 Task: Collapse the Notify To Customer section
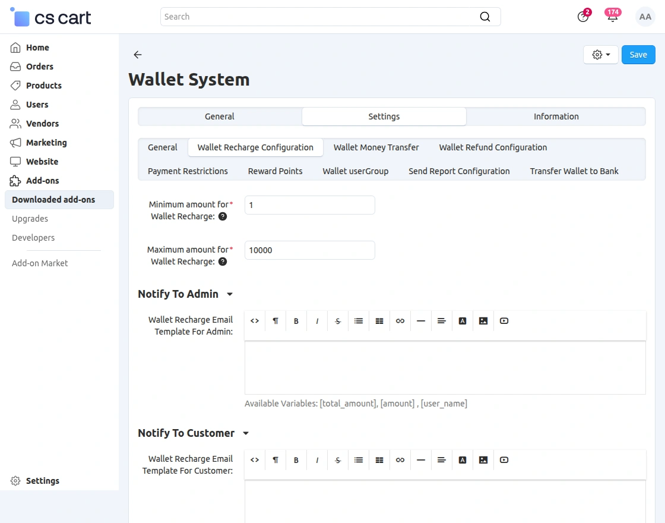tap(246, 433)
